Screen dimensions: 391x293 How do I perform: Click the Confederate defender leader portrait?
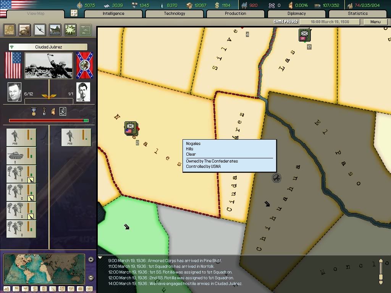point(83,92)
